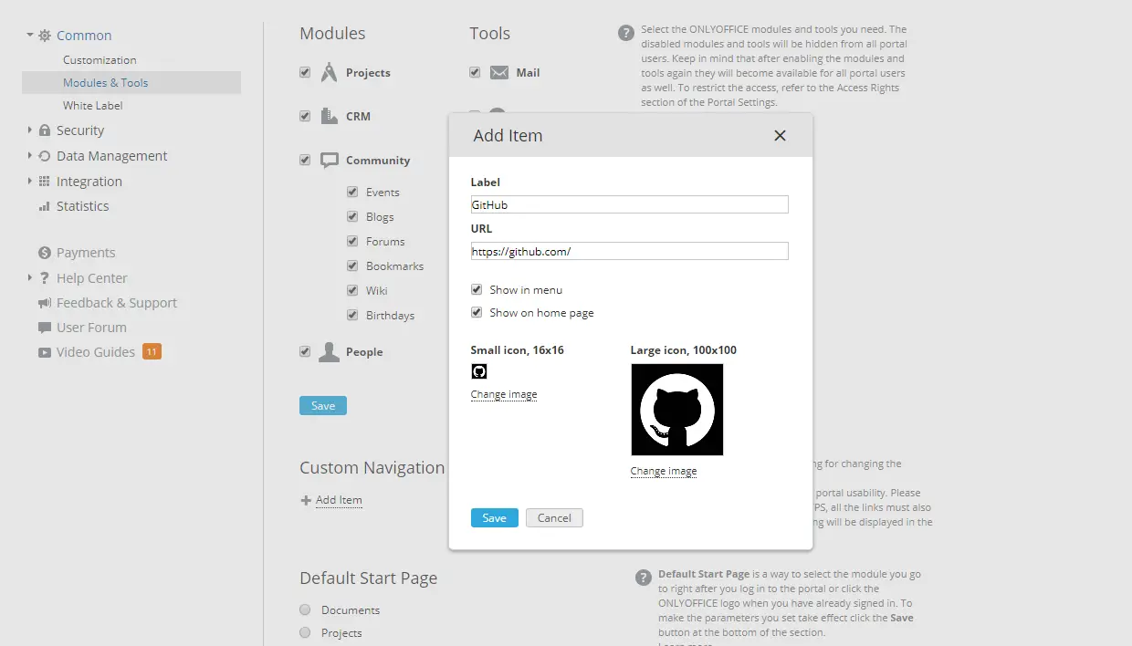The image size is (1132, 646).
Task: Open the Video Guides link
Action: click(x=96, y=352)
